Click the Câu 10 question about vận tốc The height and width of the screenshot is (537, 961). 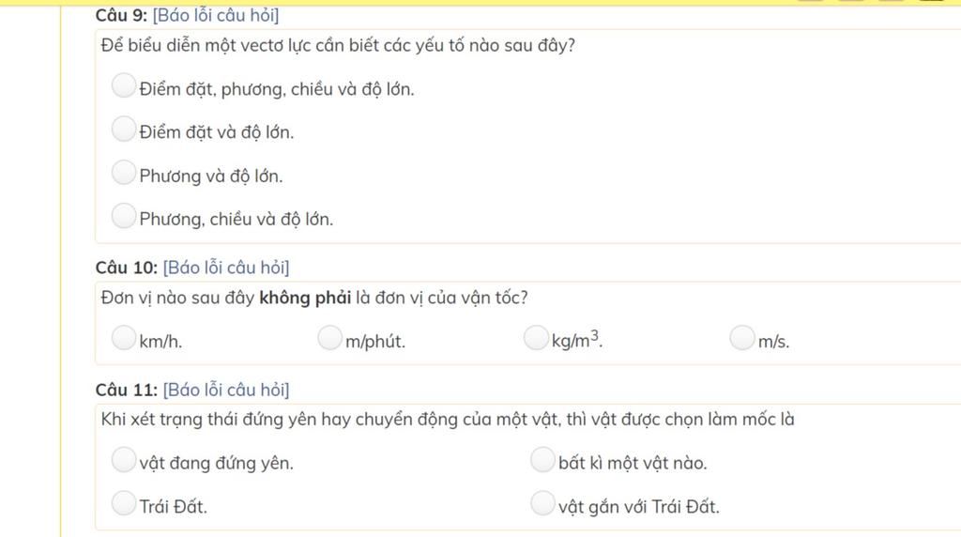coord(313,298)
